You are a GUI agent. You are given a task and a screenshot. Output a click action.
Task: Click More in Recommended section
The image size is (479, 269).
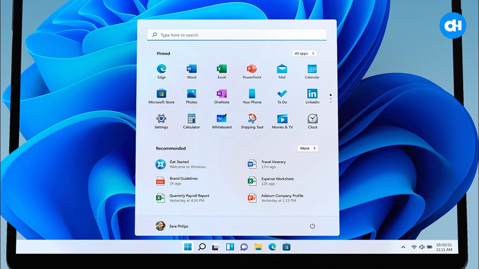coord(308,148)
